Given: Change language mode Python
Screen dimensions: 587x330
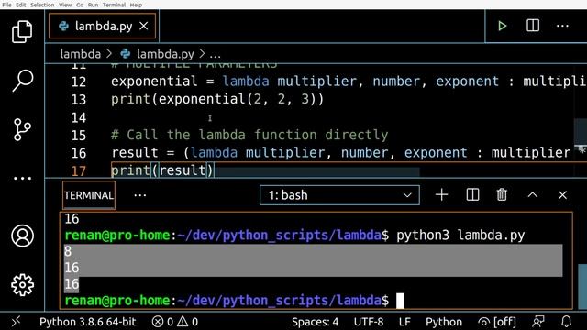Looking at the screenshot, I should coord(444,322).
